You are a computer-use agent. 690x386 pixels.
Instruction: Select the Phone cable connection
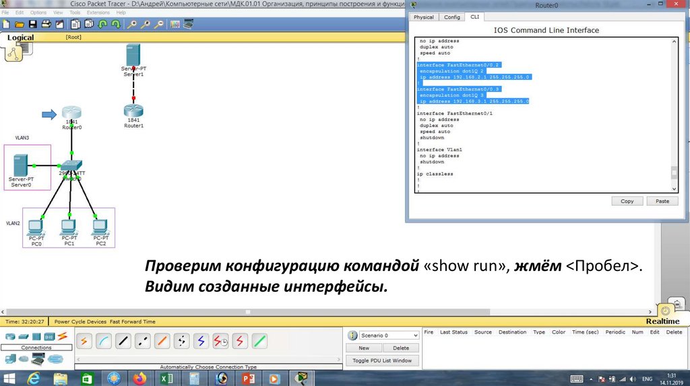[x=181, y=341]
